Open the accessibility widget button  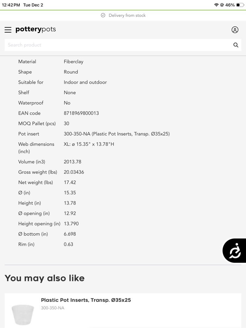(235, 251)
